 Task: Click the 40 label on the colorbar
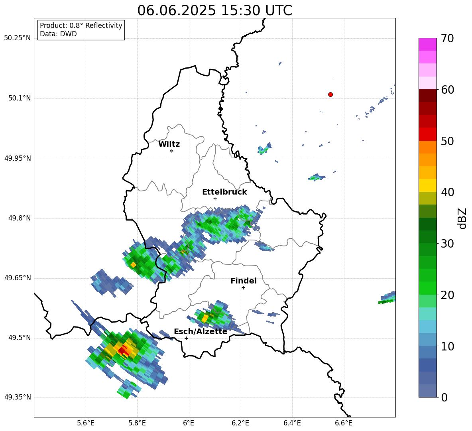[447, 192]
